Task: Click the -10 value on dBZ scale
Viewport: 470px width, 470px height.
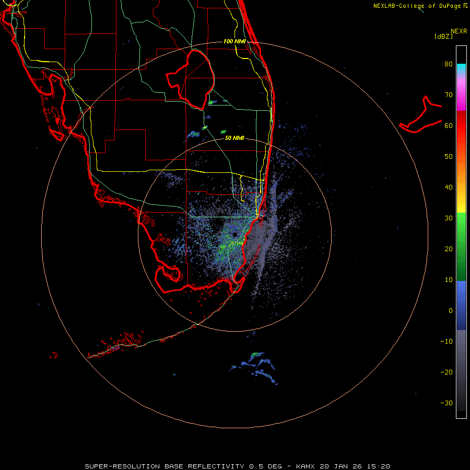Action: pos(446,342)
